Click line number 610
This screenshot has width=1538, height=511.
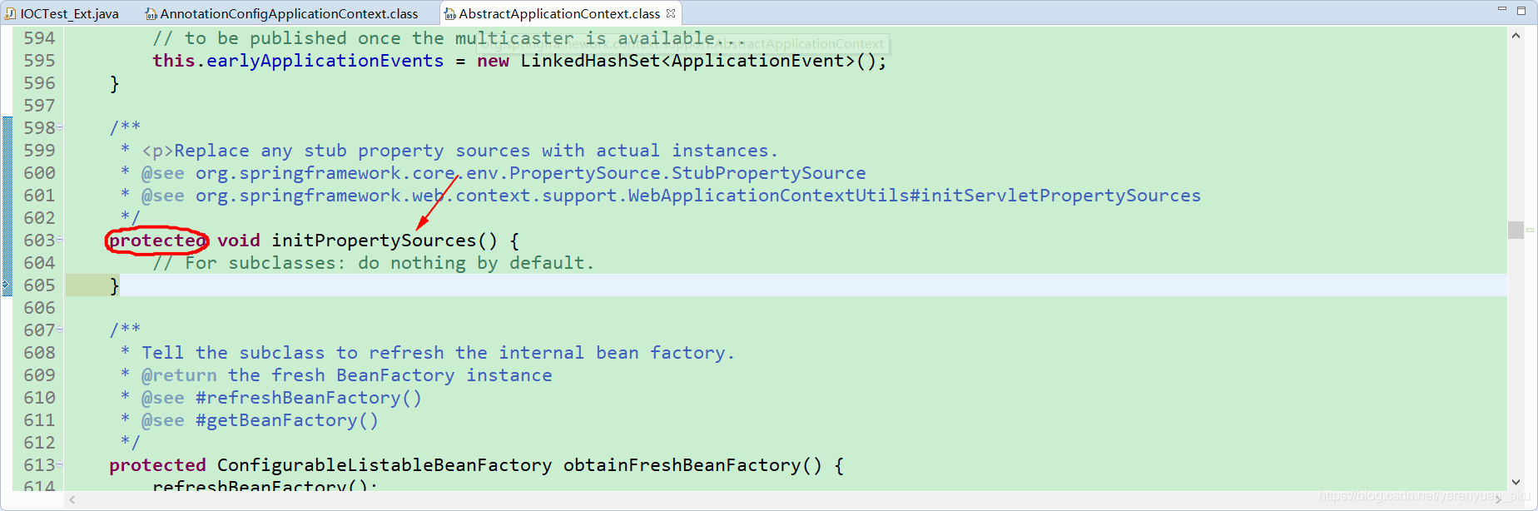tap(39, 398)
